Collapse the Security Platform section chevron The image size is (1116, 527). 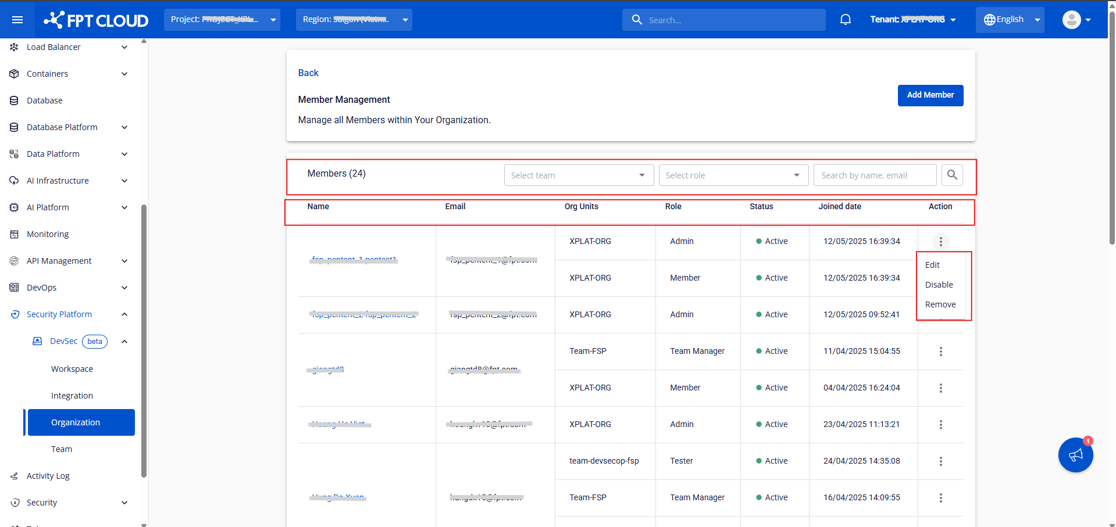click(124, 314)
